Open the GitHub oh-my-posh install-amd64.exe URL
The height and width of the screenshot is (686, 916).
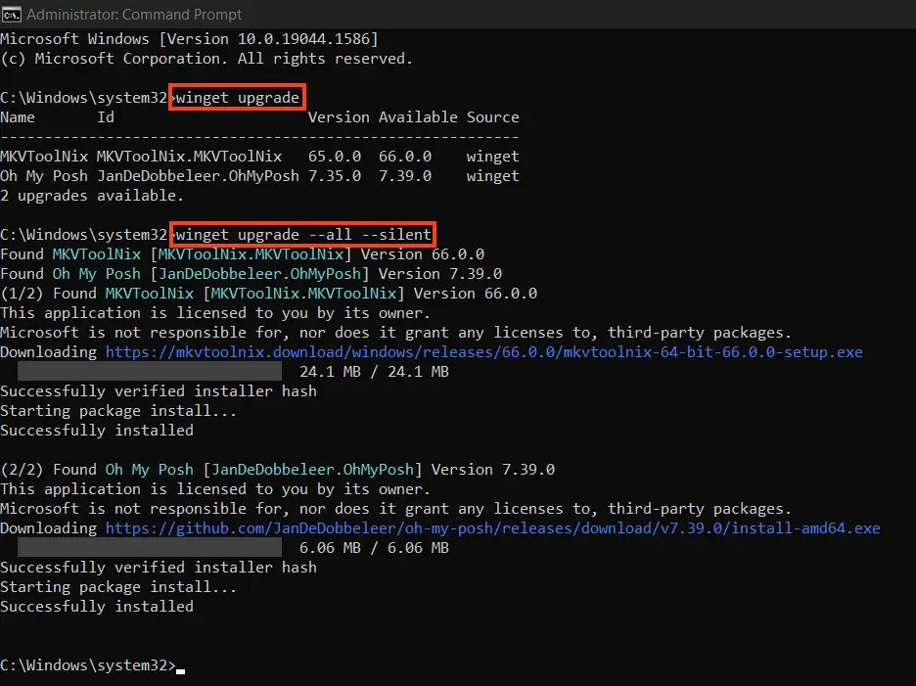click(492, 528)
